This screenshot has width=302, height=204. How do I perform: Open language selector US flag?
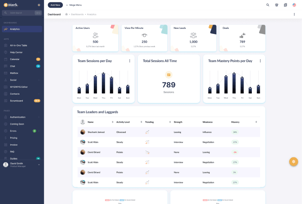(x=294, y=5)
